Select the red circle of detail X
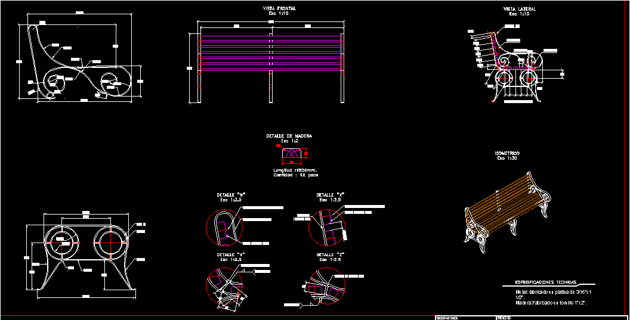Screen dimensions: 630x320 328,228
